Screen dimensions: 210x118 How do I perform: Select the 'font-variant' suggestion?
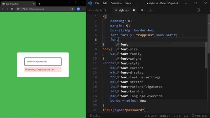coord(160,68)
